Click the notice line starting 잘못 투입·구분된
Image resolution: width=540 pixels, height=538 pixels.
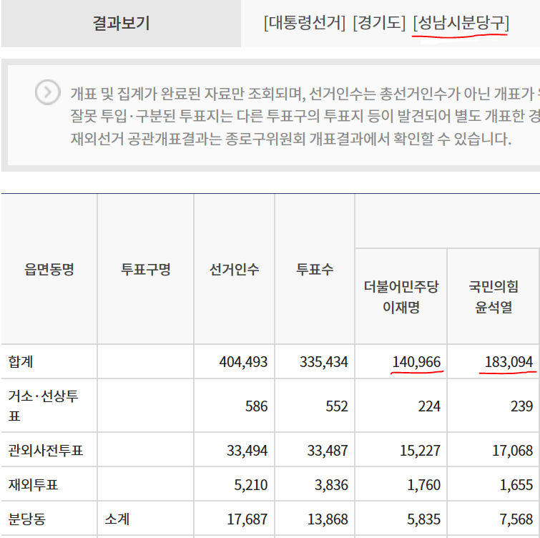(305, 116)
